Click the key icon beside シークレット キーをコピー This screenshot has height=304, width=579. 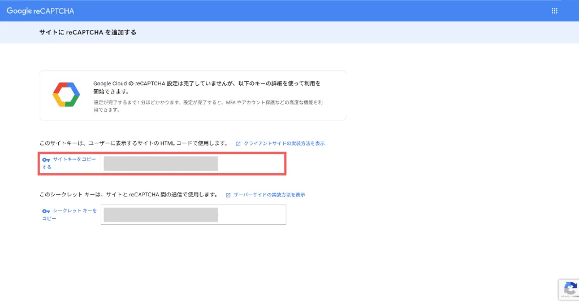46,211
